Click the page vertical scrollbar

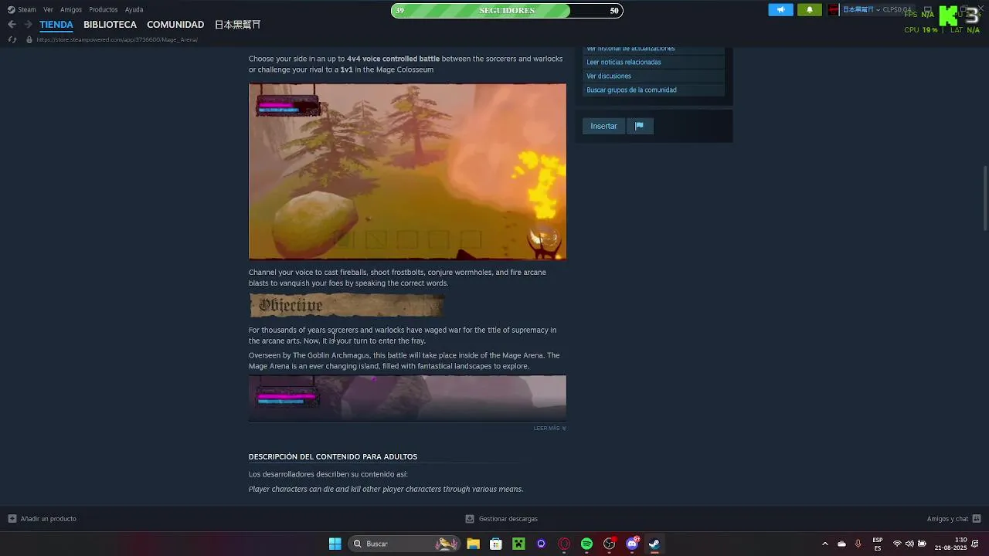click(985, 197)
